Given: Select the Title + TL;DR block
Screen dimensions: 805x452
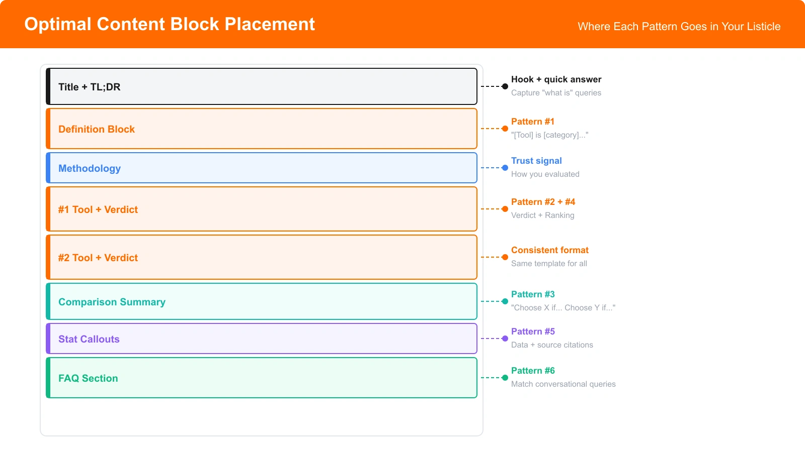Looking at the screenshot, I should [262, 86].
